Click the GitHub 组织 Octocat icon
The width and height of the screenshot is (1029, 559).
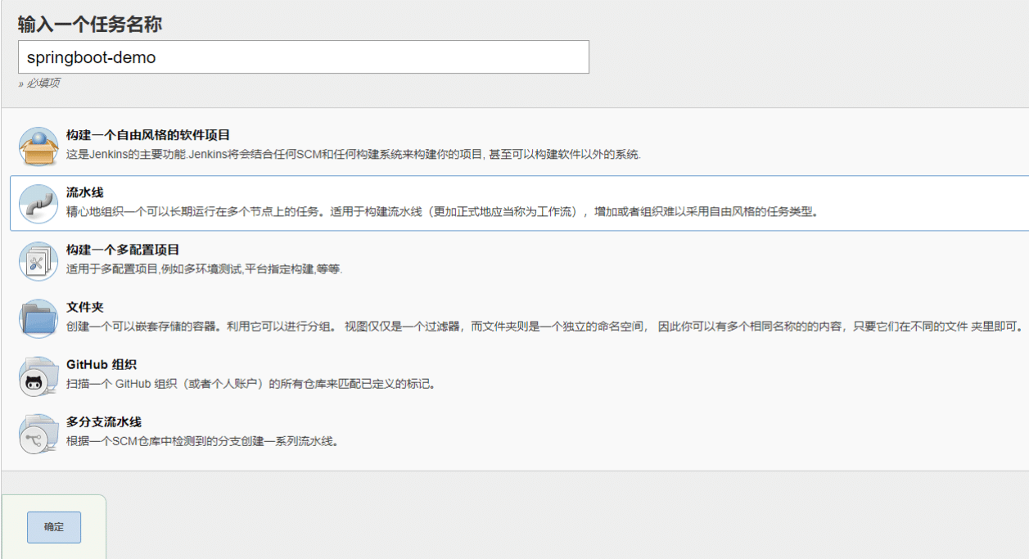pyautogui.click(x=38, y=376)
